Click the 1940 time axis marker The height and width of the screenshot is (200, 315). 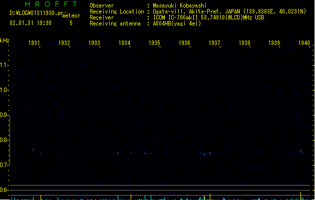tap(304, 43)
